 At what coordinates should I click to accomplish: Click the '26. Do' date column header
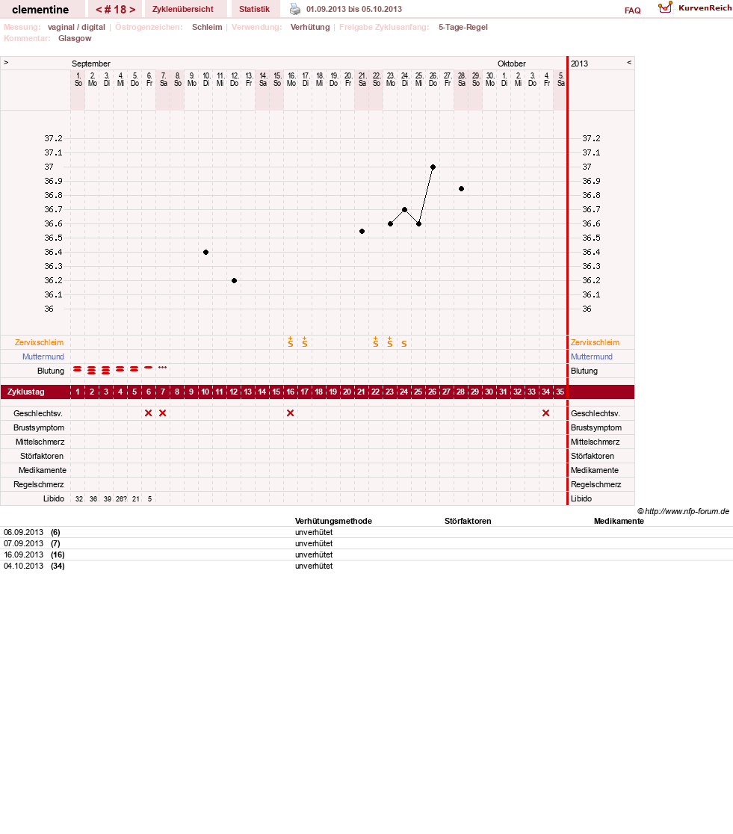tap(433, 80)
